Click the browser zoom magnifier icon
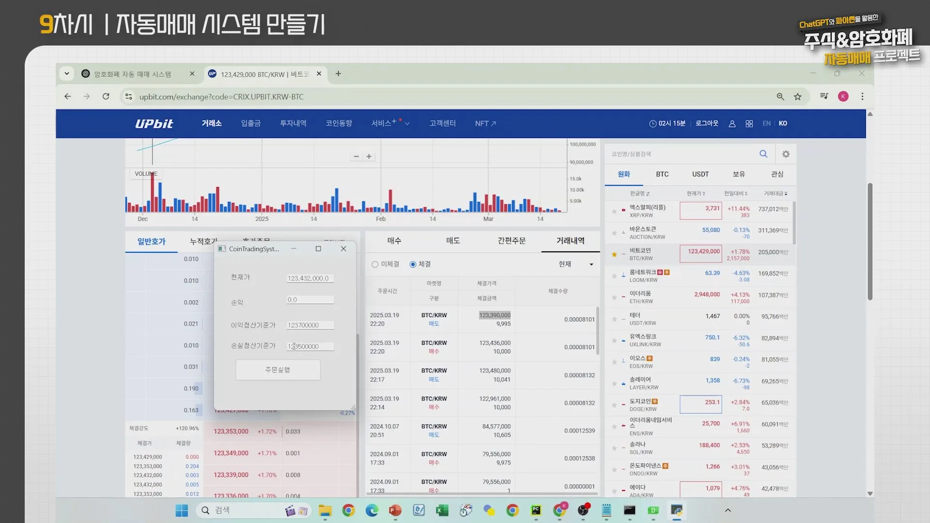 coord(780,96)
